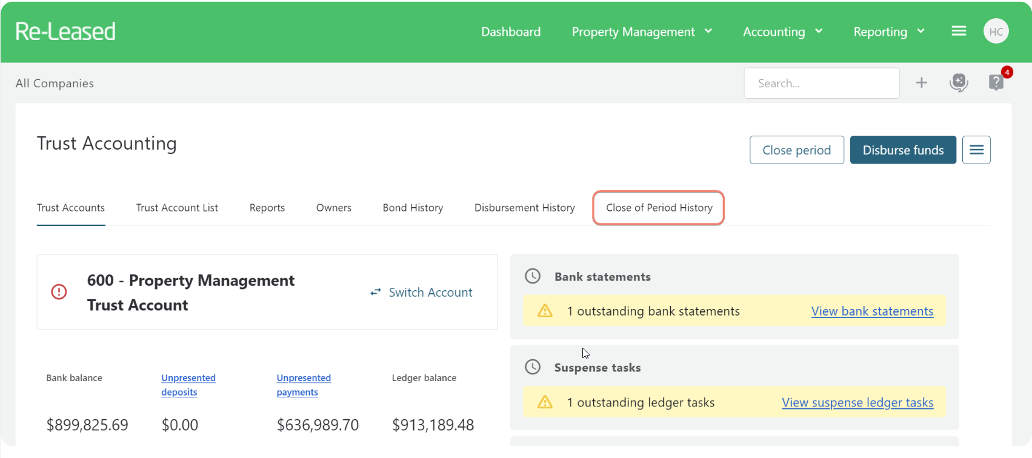Switch to the Bond History tab
The height and width of the screenshot is (458, 1032).
coord(413,208)
